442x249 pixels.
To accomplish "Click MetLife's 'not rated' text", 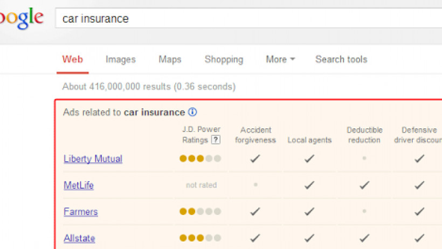I will point(201,185).
